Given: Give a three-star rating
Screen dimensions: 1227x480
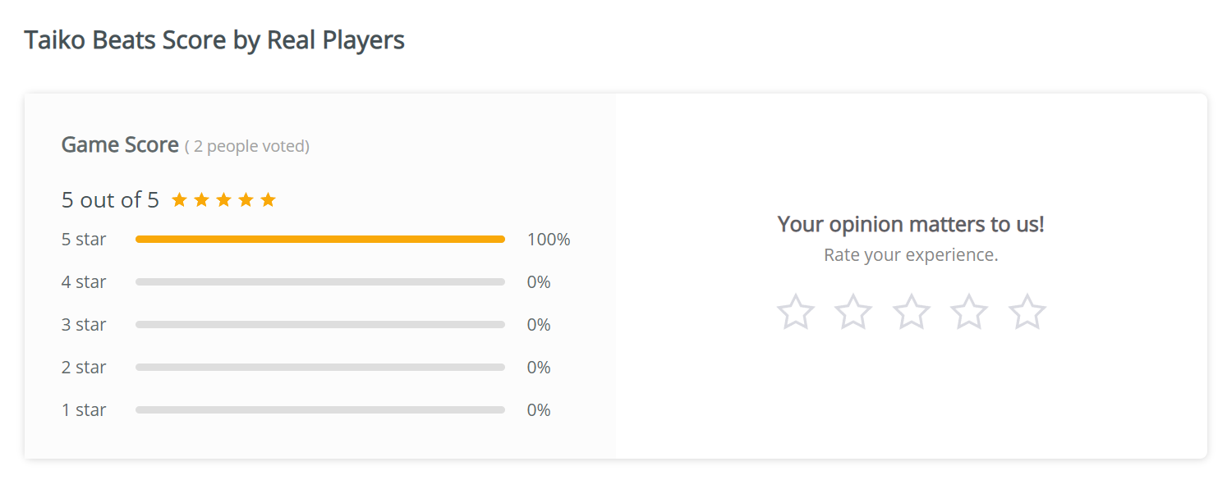Looking at the screenshot, I should tap(912, 313).
